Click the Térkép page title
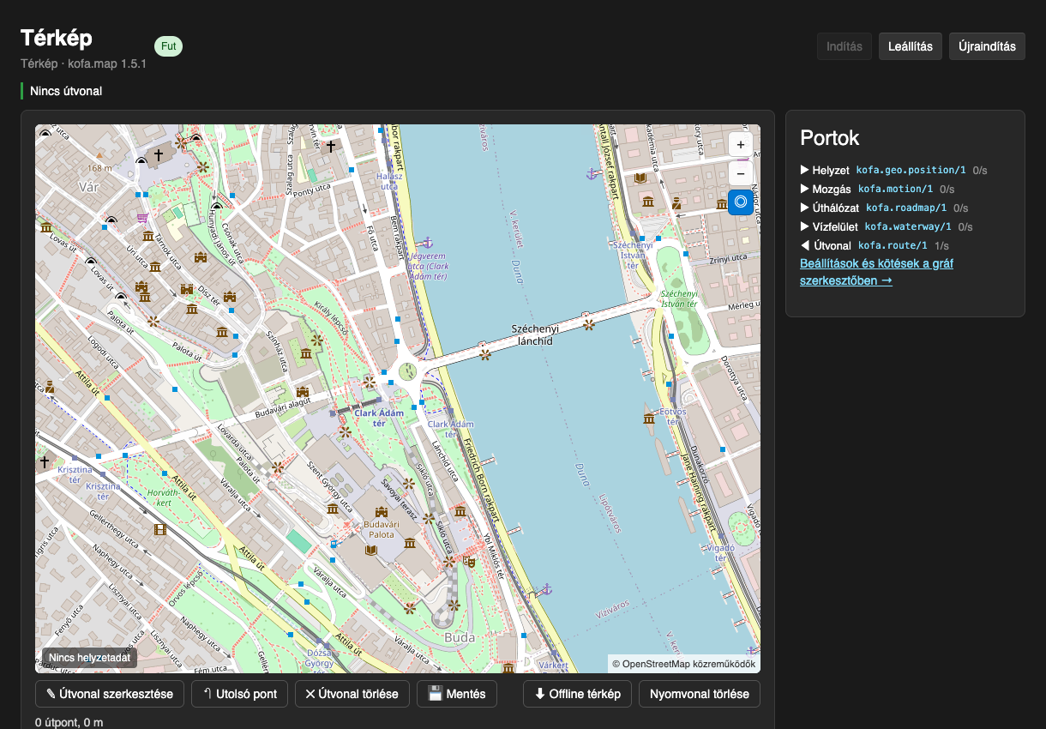Screen dimensions: 1046x729 tap(57, 39)
